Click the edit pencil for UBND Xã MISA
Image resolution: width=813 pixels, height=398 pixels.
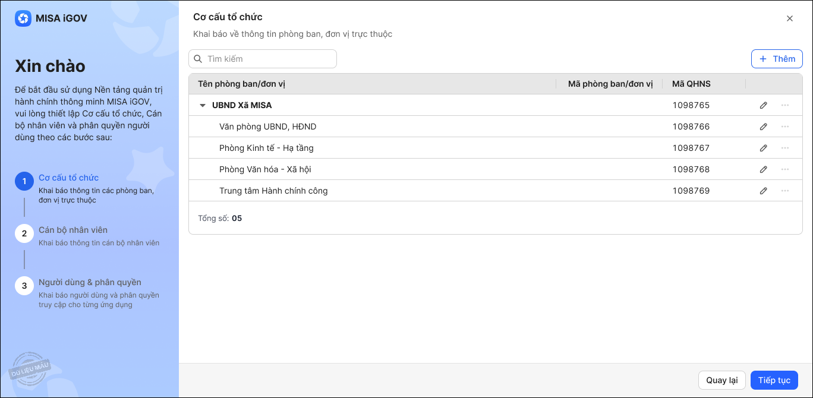click(764, 105)
